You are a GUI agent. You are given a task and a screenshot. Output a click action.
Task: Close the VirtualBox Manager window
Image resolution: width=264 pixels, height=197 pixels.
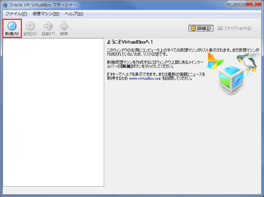[x=254, y=4]
